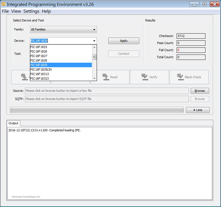Click the IPE application icon in title bar
The width and height of the screenshot is (221, 207).
click(3, 4)
